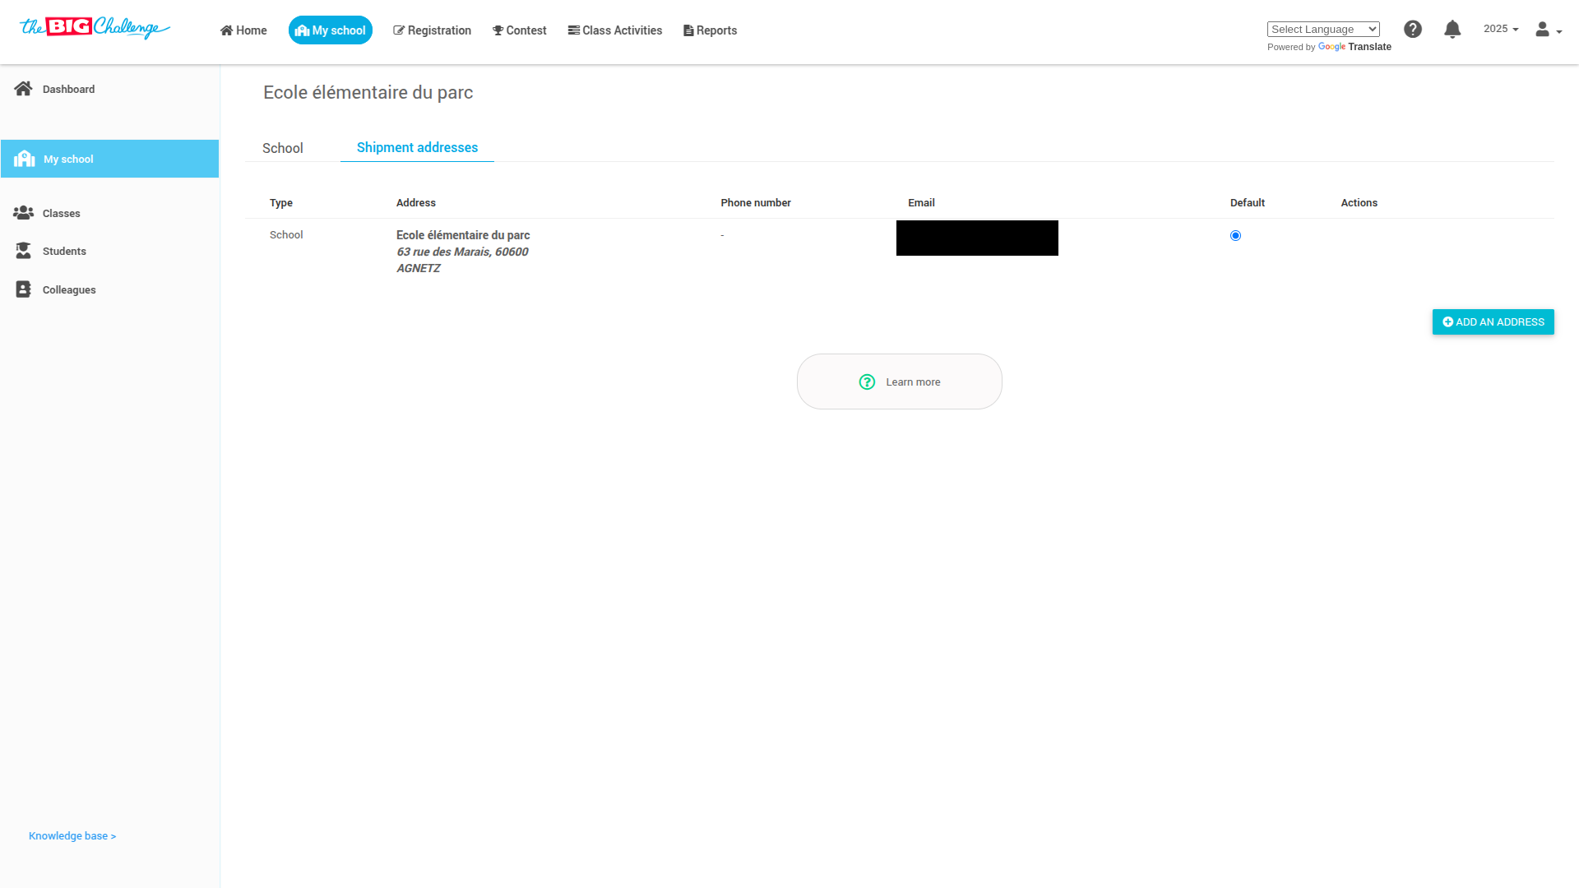Image resolution: width=1579 pixels, height=888 pixels.
Task: Open the Knowledge base link
Action: tap(72, 835)
